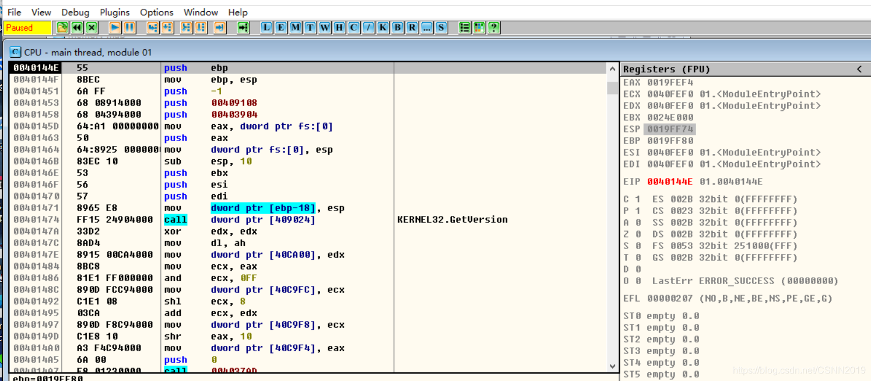The image size is (871, 381).
Task: Click the Trace into toolbar icon
Action: (187, 27)
